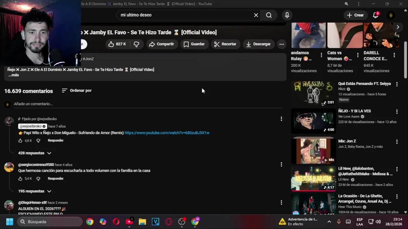The image size is (408, 229).
Task: Clear the search box text with the X icon
Action: click(x=256, y=15)
